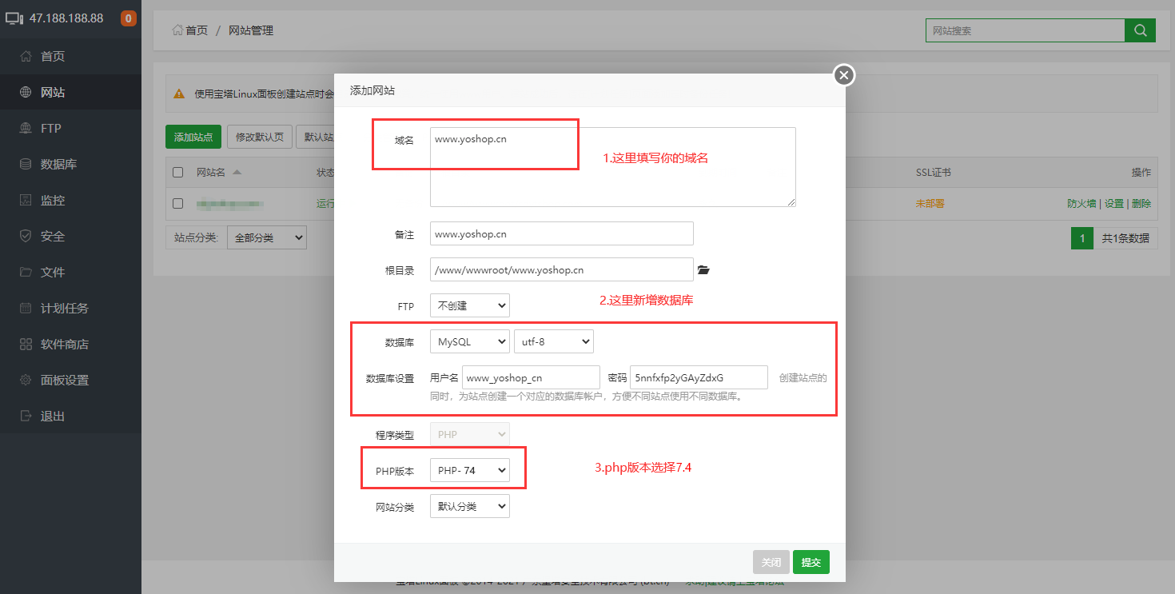Click the folder icon beside root directory
The height and width of the screenshot is (594, 1175).
pos(703,270)
